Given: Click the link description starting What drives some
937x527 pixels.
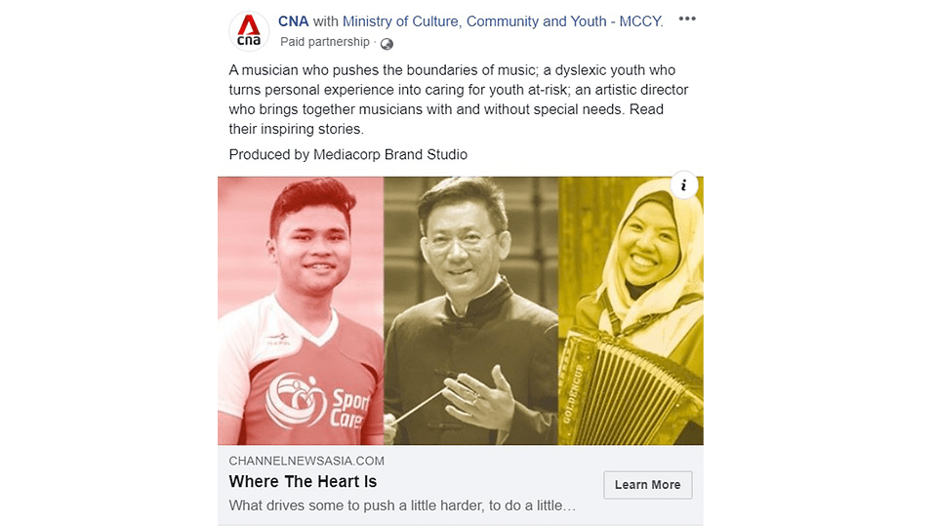Looking at the screenshot, I should [402, 506].
